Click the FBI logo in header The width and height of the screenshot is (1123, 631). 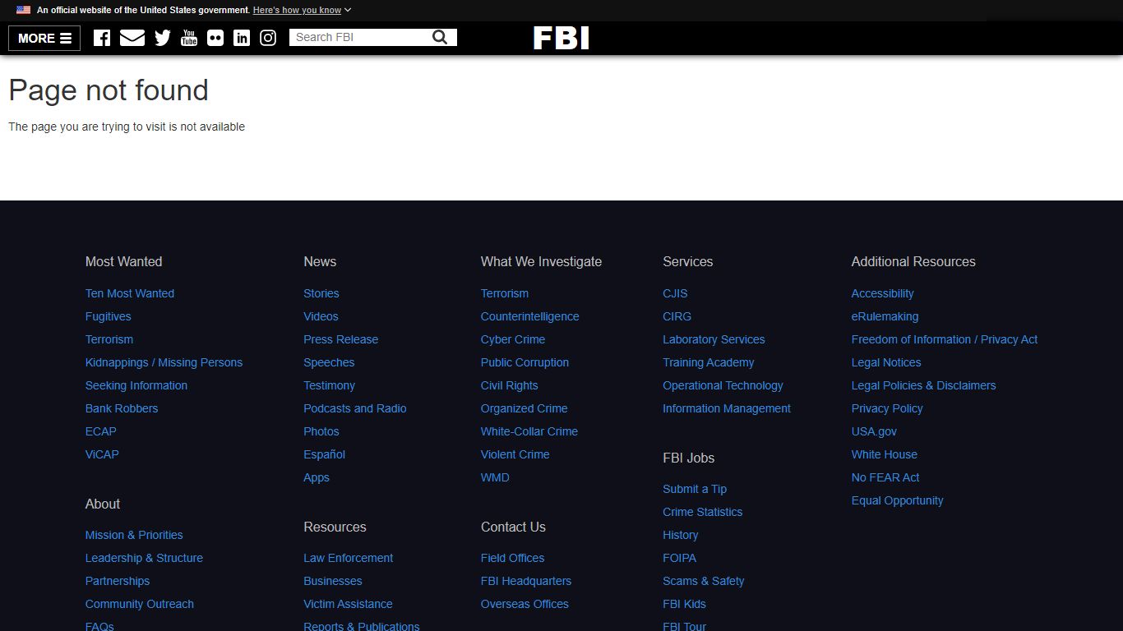(561, 38)
